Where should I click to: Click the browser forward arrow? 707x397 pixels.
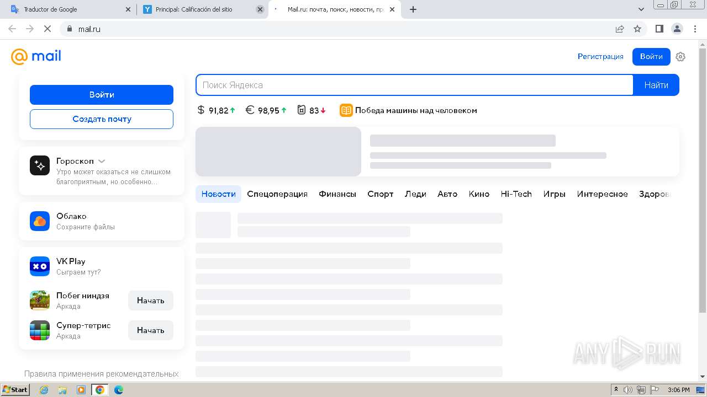(30, 29)
